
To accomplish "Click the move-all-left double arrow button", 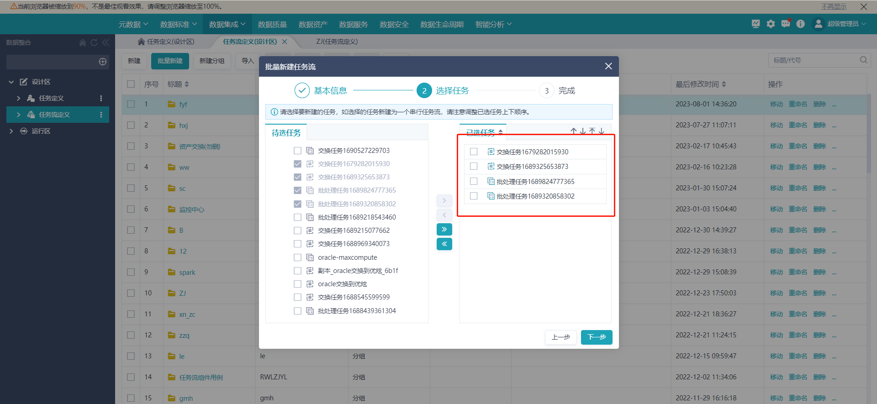I will tap(444, 244).
